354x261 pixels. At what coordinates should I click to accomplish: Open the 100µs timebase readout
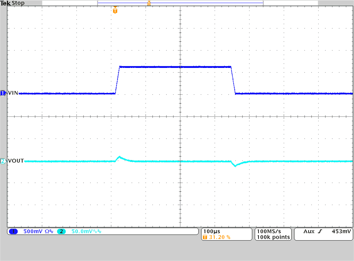[212, 231]
